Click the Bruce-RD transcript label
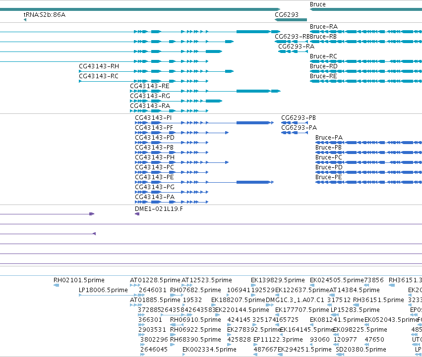The width and height of the screenshot is (422, 357). pos(324,66)
